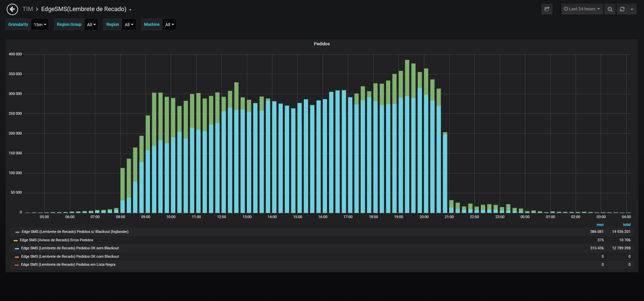The image size is (644, 301).
Task: Open the Last 24 hours time picker
Action: click(x=582, y=9)
